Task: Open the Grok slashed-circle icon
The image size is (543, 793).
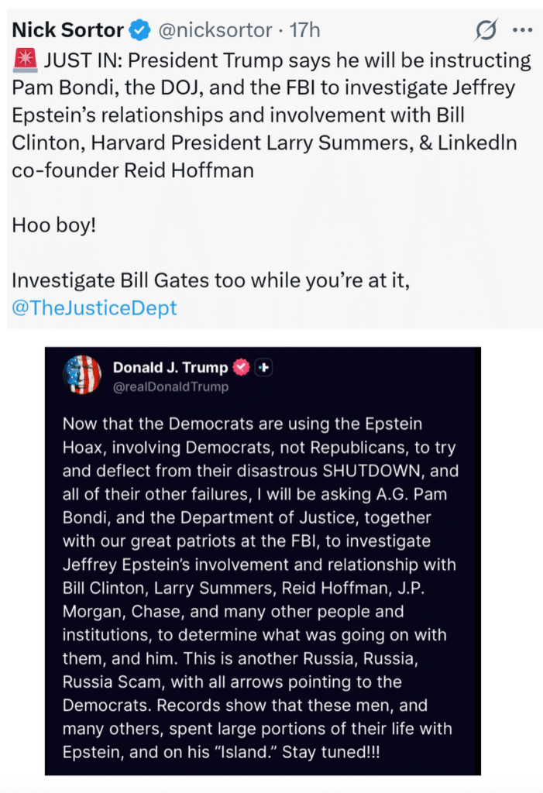Action: (x=486, y=31)
